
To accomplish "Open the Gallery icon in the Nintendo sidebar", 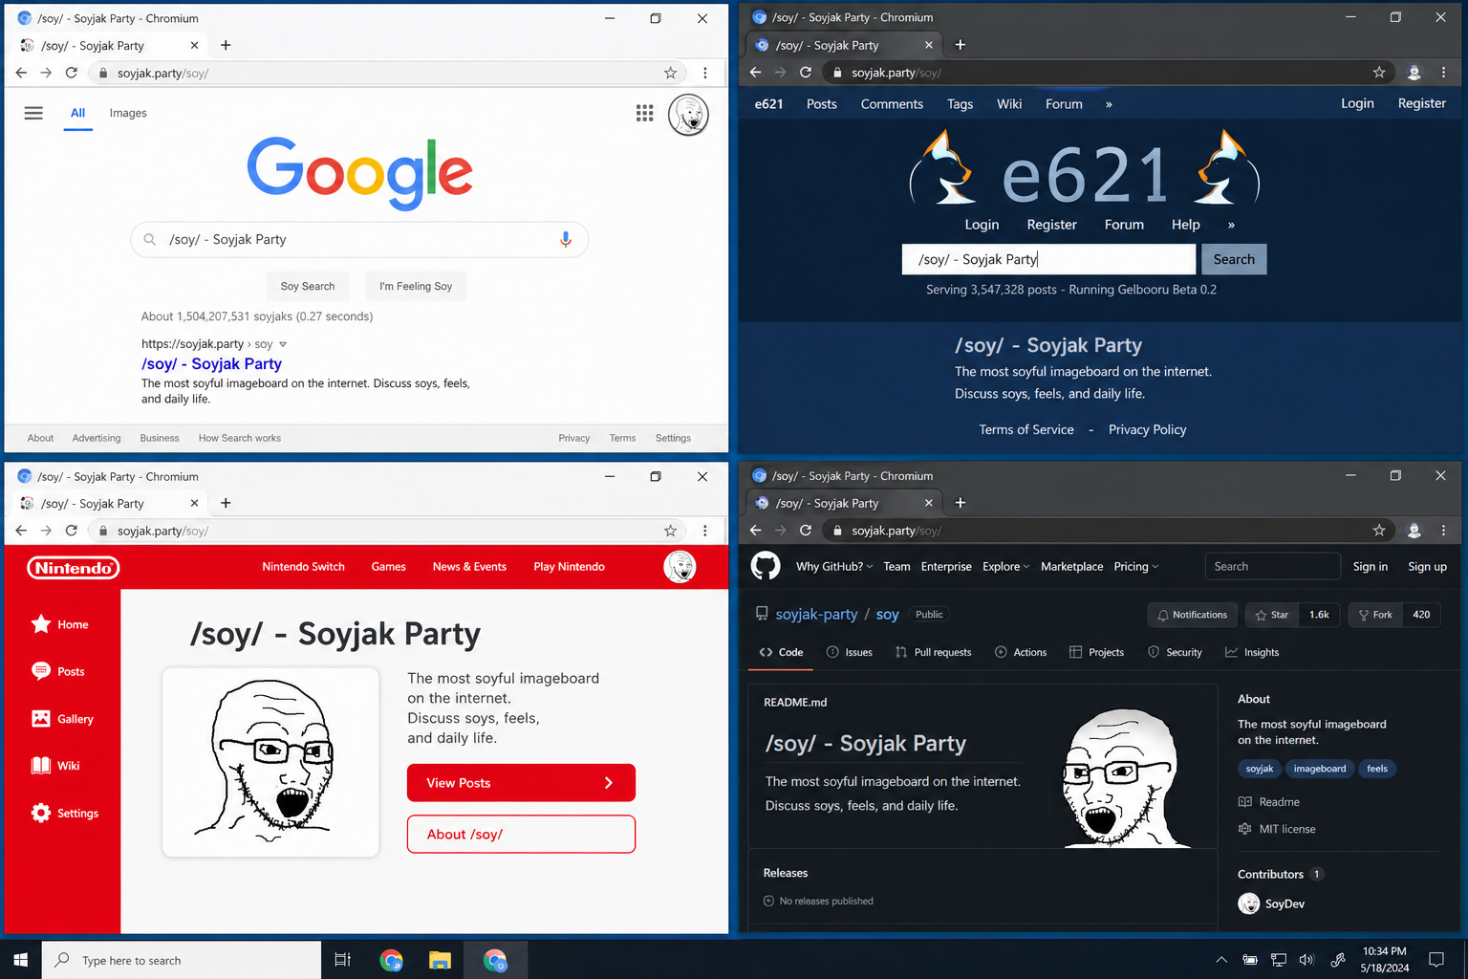I will click(41, 719).
